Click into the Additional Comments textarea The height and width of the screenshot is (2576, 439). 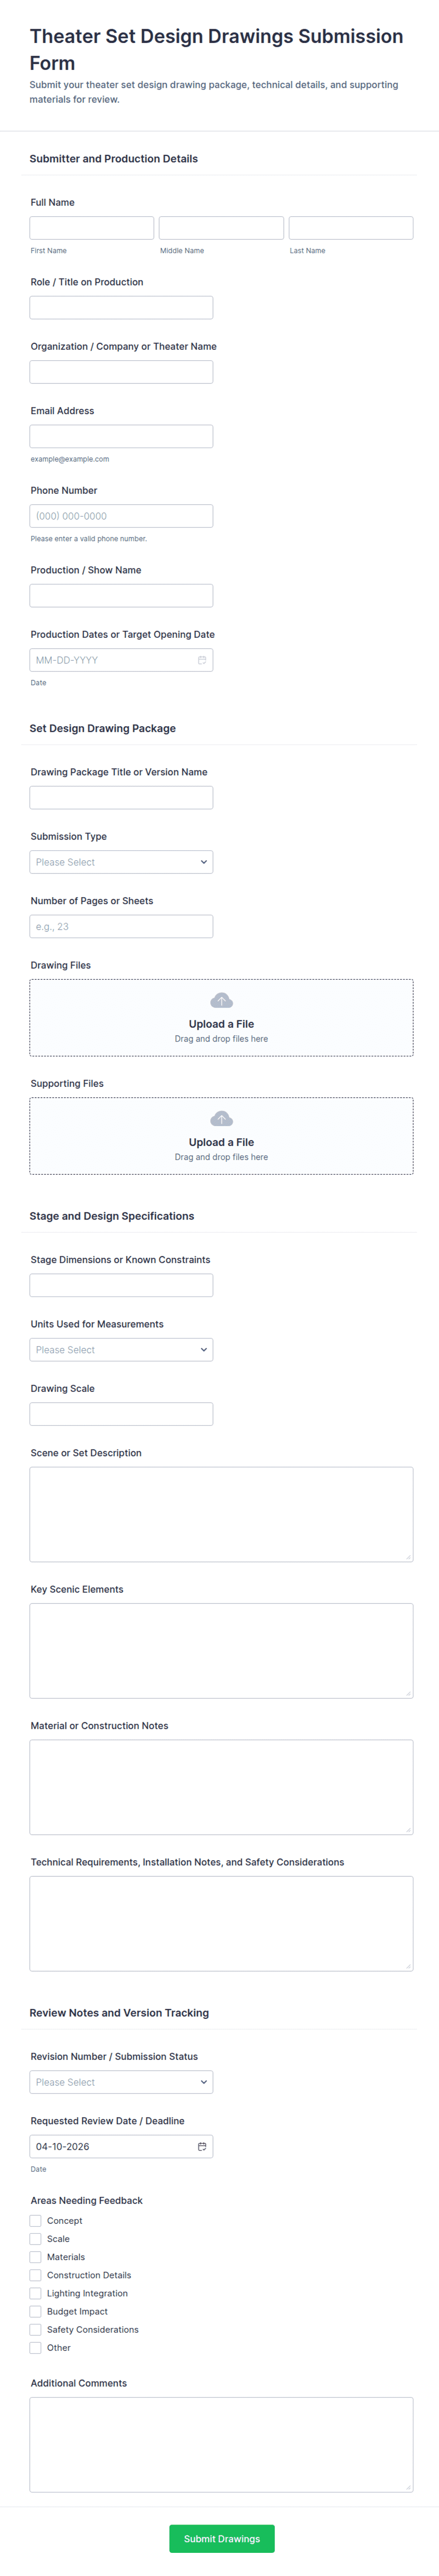click(221, 2443)
